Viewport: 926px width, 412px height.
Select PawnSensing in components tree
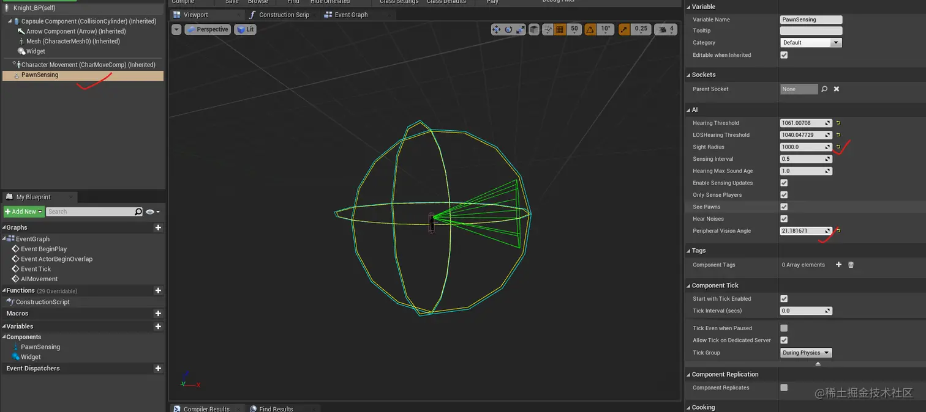(x=83, y=75)
